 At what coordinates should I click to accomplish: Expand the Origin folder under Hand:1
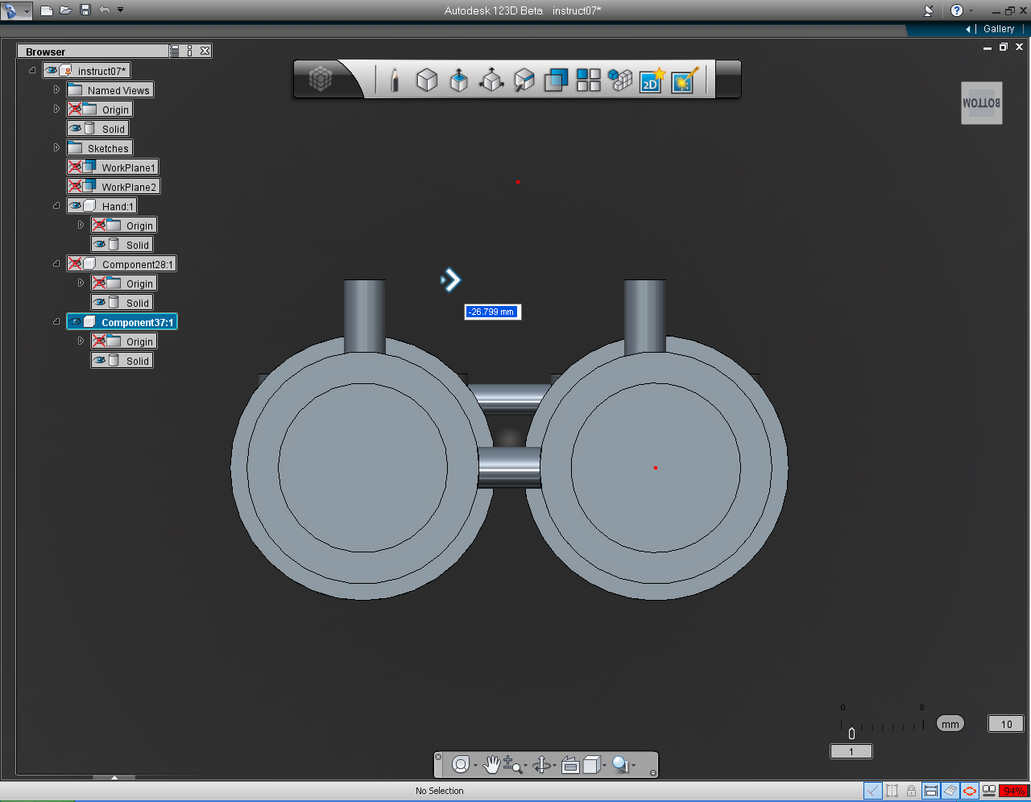[x=81, y=225]
